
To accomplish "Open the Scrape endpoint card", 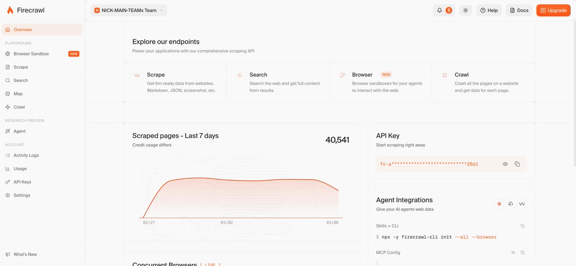I will 176,82.
